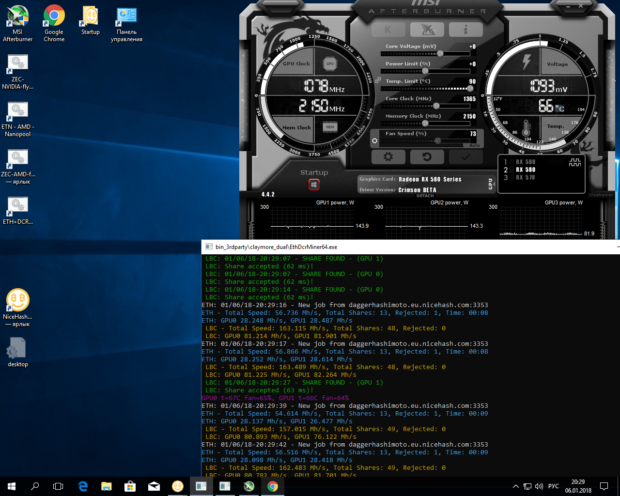
Task: Open the Kombustor stress test (K) button
Action: pyautogui.click(x=388, y=30)
